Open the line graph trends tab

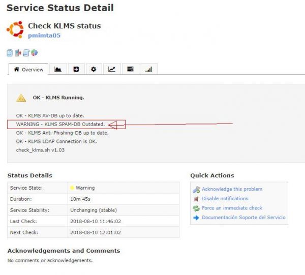(x=112, y=70)
